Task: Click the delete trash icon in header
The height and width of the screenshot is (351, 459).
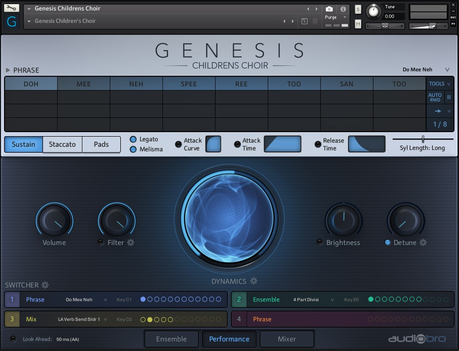Action: [315, 21]
